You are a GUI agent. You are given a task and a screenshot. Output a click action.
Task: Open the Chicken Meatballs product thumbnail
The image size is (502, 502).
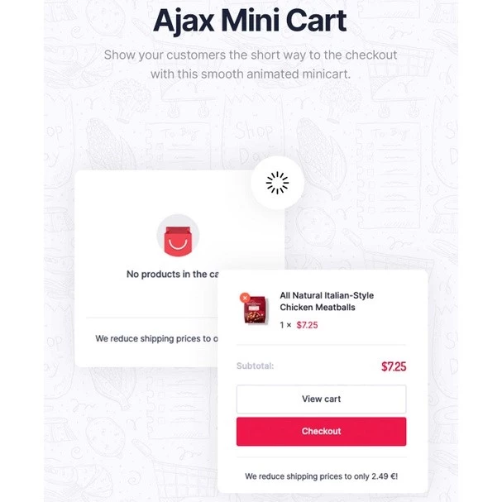[253, 310]
